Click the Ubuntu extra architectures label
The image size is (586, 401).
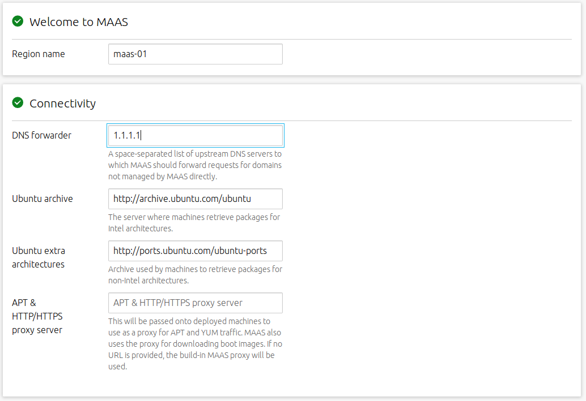point(39,257)
